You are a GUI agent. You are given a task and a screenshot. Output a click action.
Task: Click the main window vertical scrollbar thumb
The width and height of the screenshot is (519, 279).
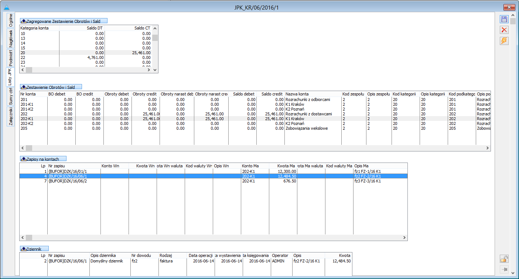point(513,21)
